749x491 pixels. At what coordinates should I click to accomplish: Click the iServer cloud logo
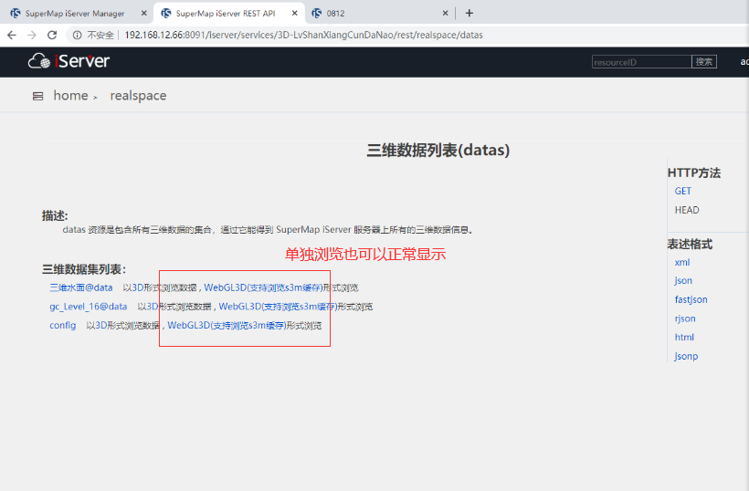[69, 61]
